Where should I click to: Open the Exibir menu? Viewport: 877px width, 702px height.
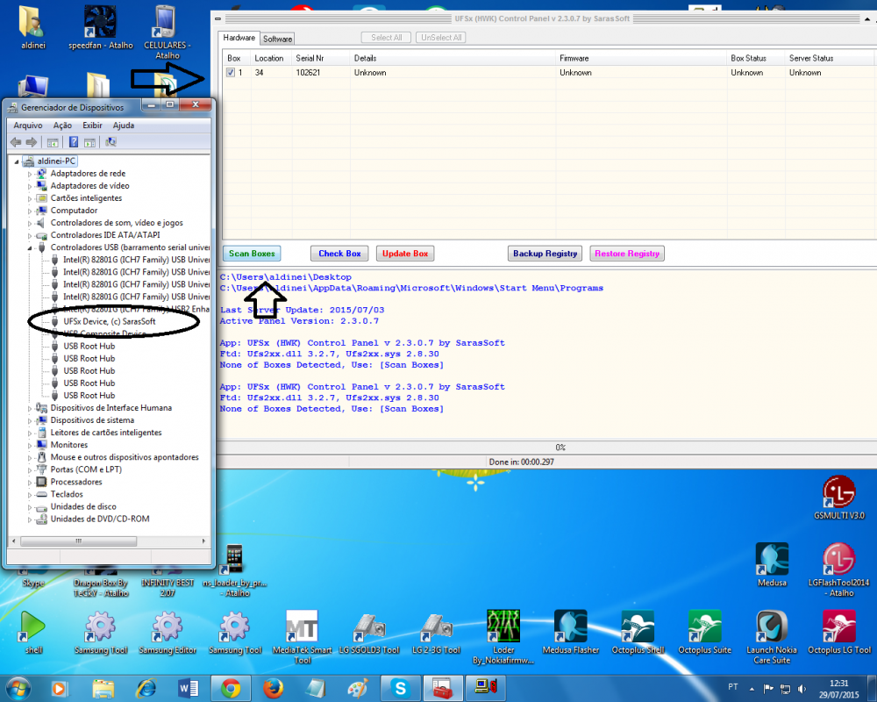[92, 125]
